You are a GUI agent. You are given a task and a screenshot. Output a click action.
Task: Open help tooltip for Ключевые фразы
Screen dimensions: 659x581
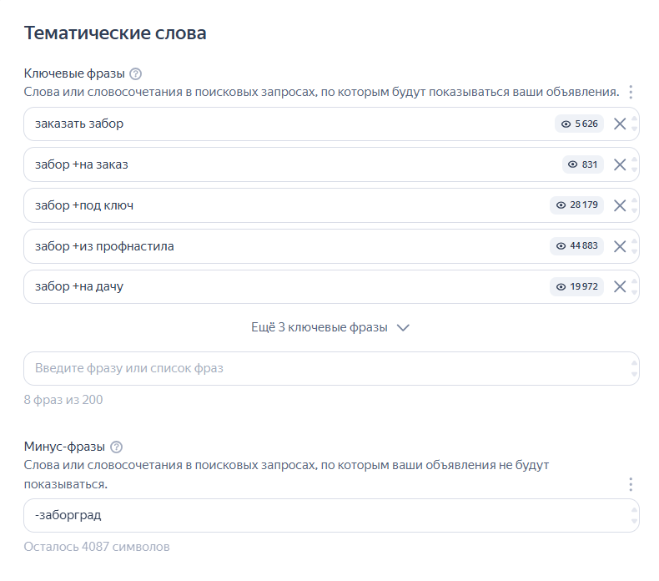[136, 73]
